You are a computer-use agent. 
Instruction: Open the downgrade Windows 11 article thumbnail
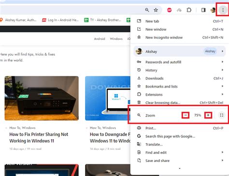[x=108, y=98]
